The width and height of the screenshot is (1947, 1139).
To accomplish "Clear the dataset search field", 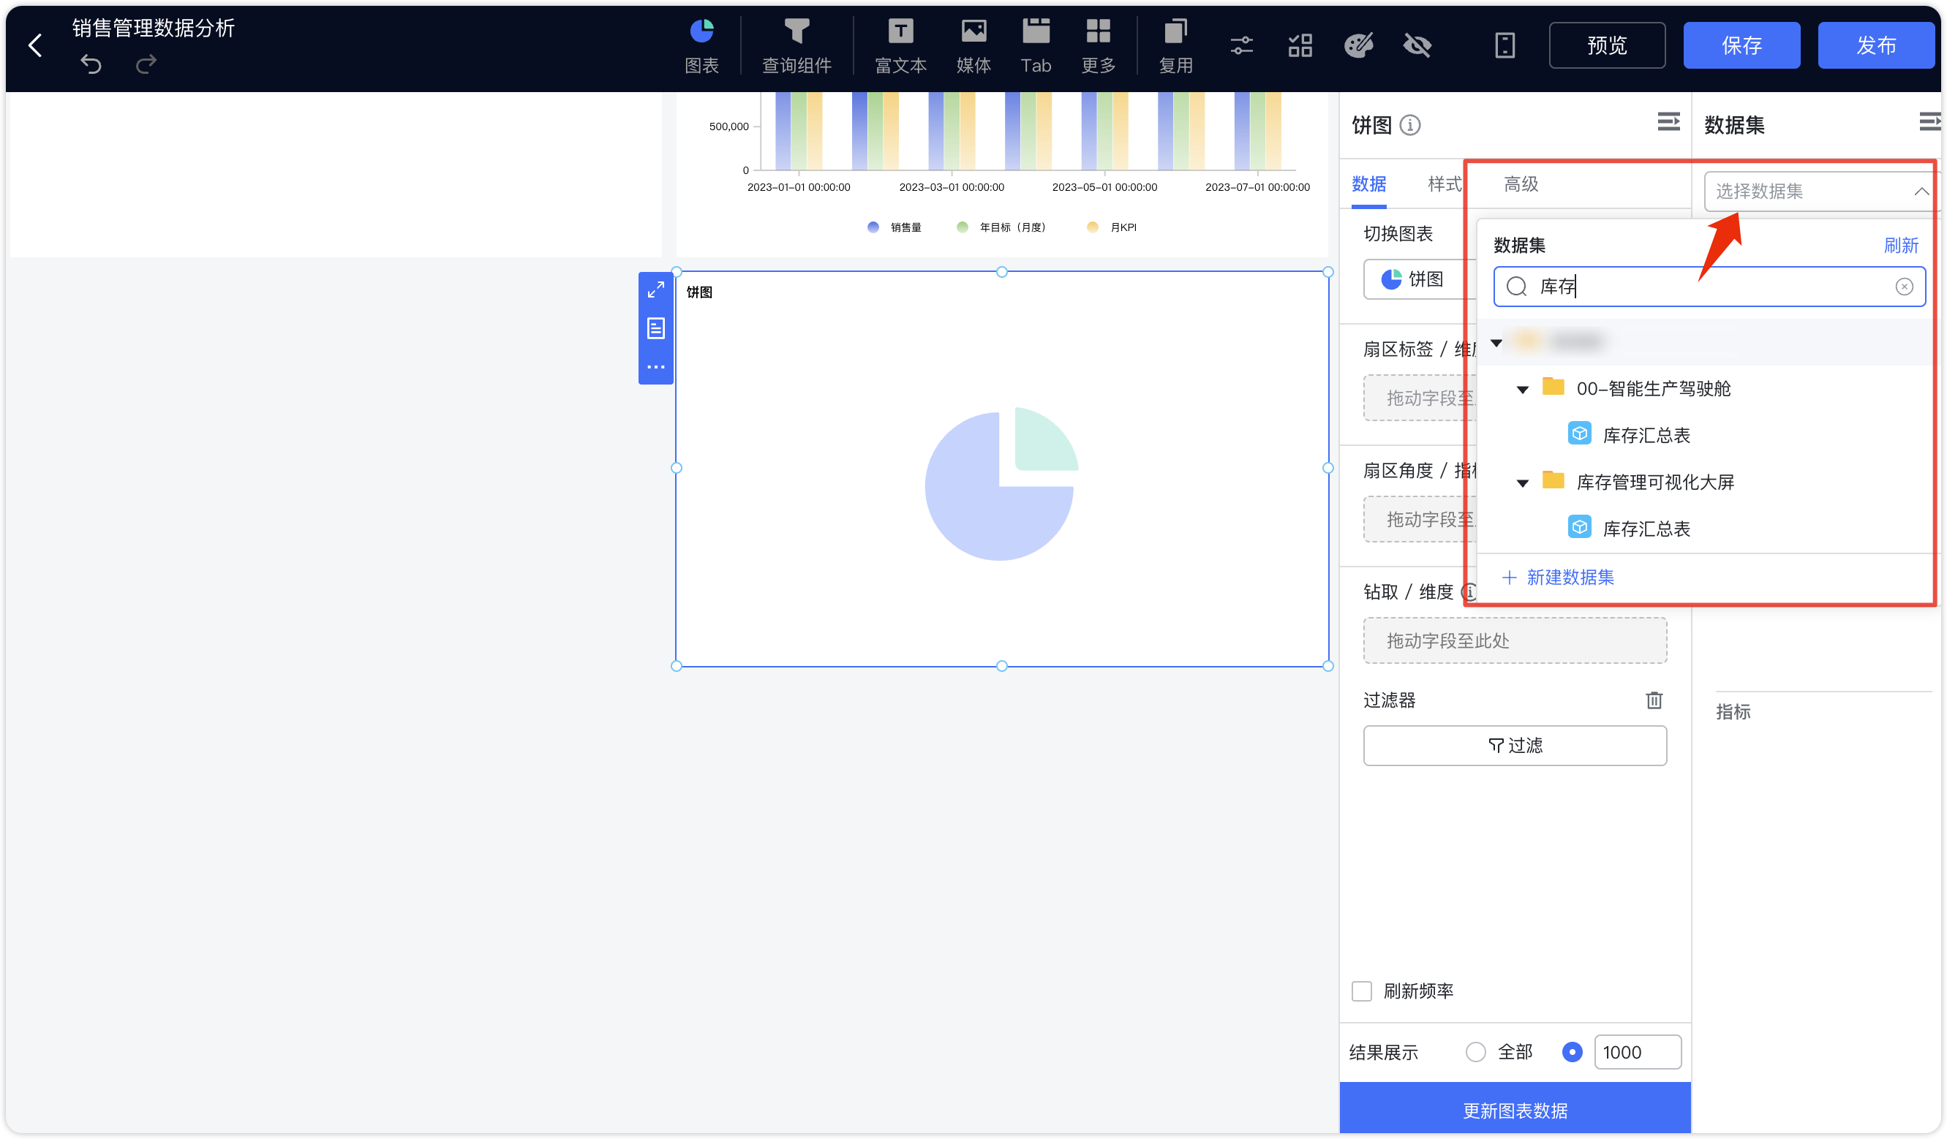I will point(1905,287).
